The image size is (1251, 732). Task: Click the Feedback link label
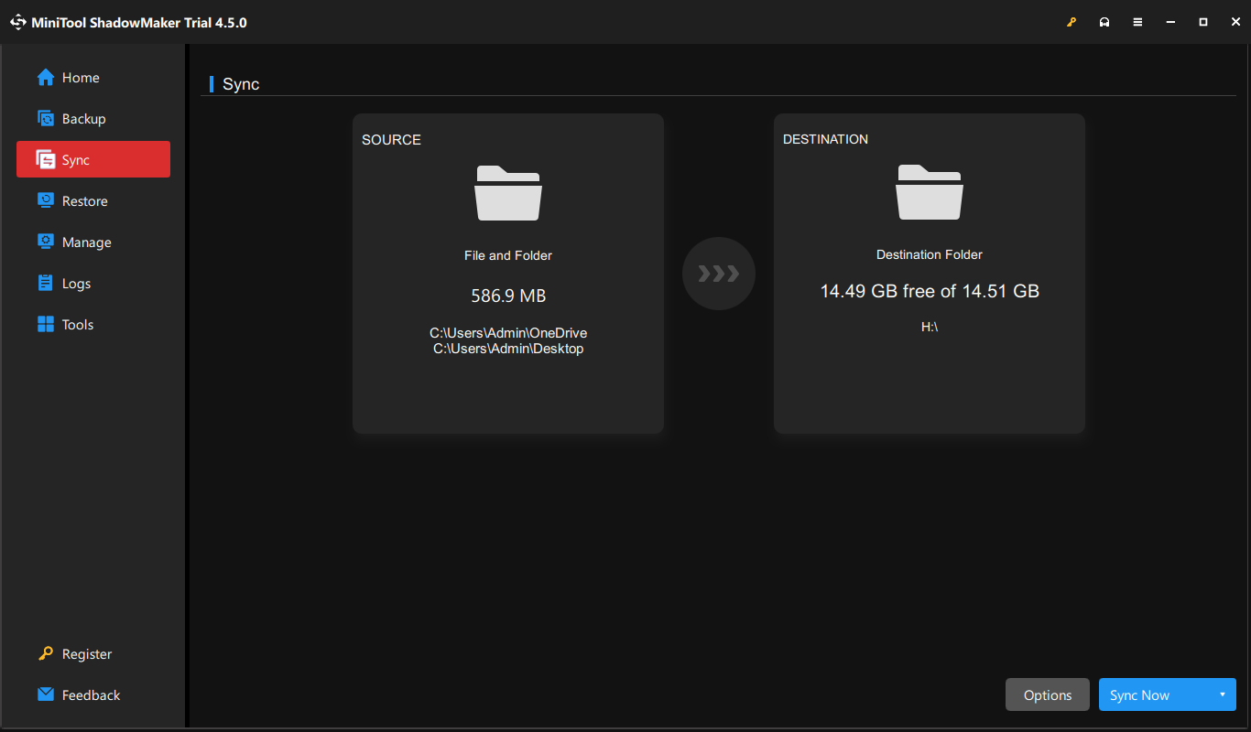(92, 695)
